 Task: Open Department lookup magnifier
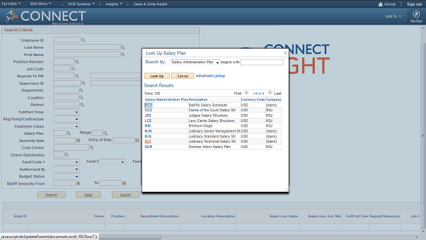click(81, 91)
